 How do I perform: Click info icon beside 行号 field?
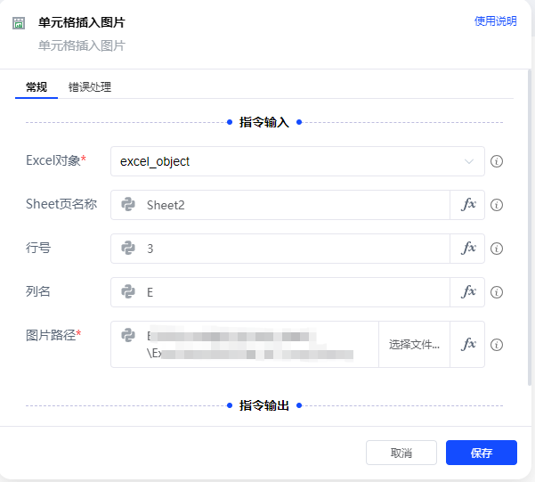pyautogui.click(x=498, y=249)
